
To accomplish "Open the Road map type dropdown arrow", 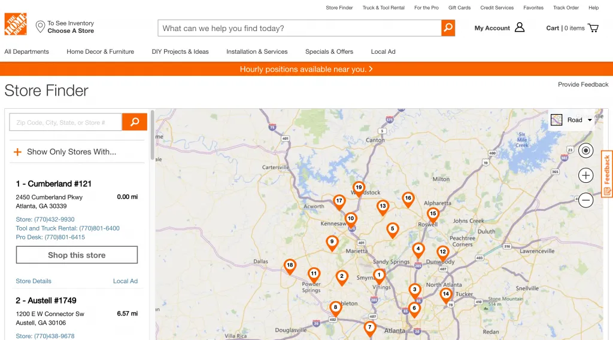I will (590, 120).
